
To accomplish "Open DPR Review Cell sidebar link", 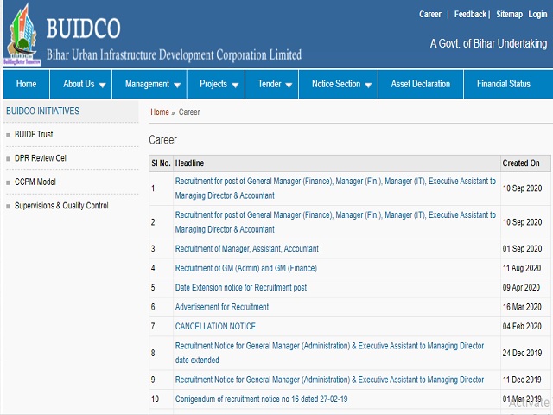I will pyautogui.click(x=41, y=158).
